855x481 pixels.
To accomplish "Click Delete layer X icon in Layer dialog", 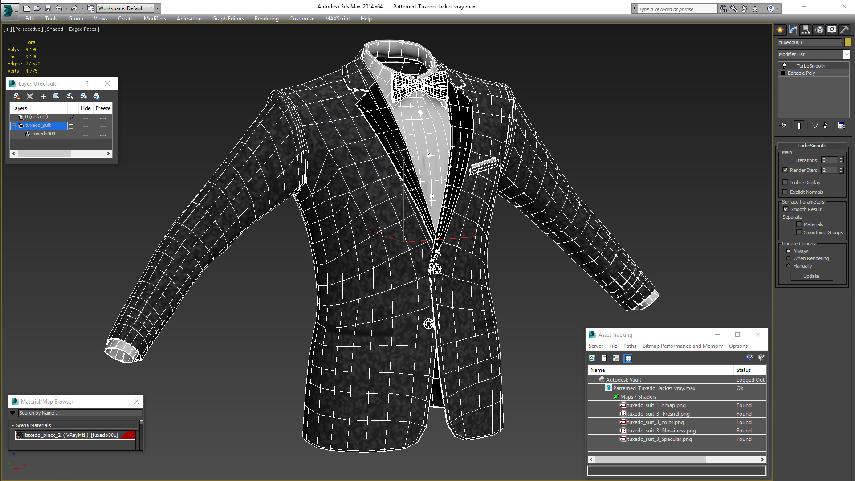I will 30,96.
